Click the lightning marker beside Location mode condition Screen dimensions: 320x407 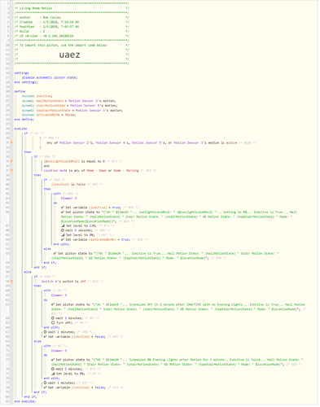coord(11,170)
